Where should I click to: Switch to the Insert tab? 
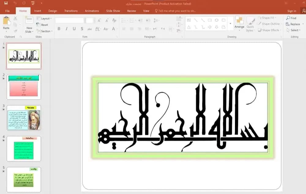click(x=37, y=11)
